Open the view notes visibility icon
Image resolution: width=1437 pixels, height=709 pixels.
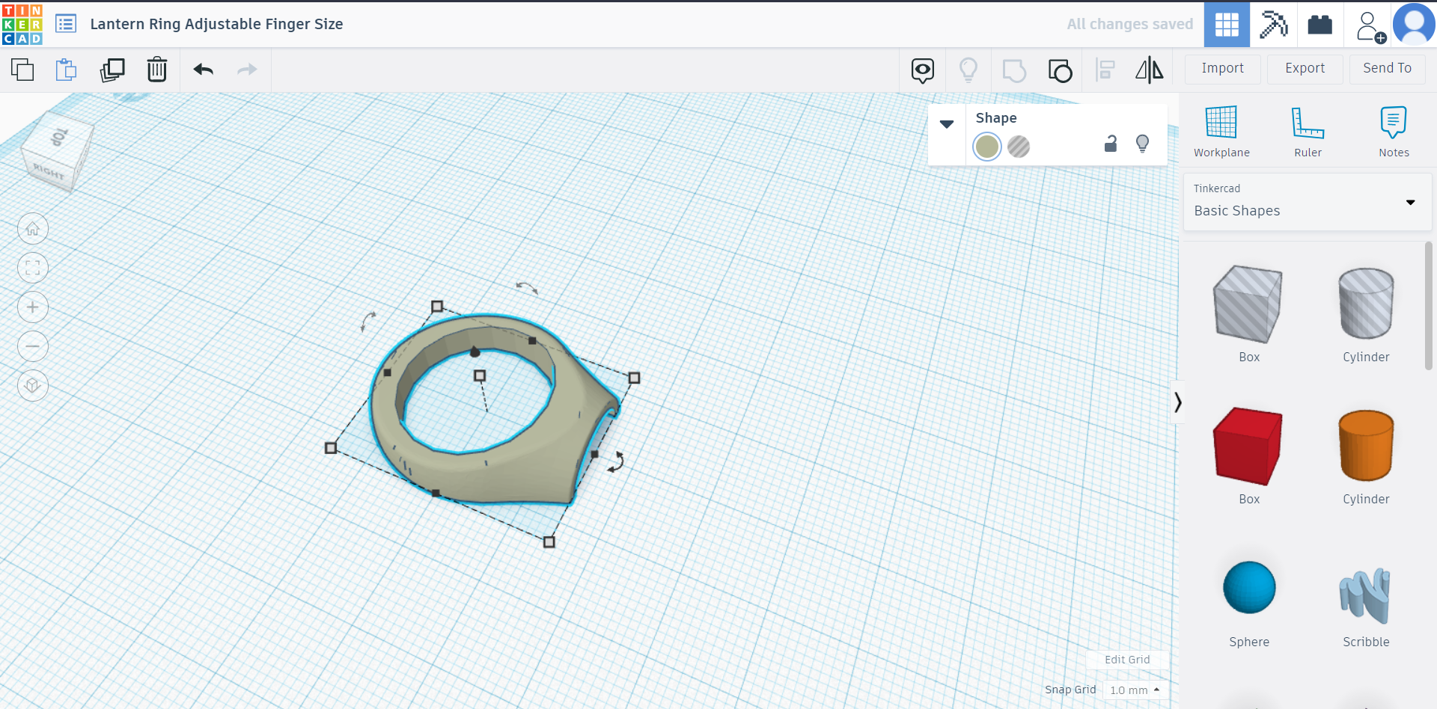pos(923,70)
